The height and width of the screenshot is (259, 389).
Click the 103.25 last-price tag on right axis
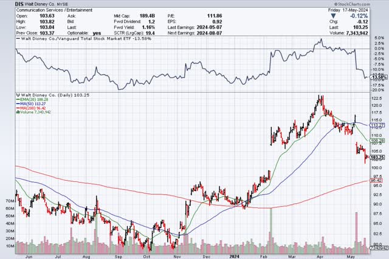(377, 158)
